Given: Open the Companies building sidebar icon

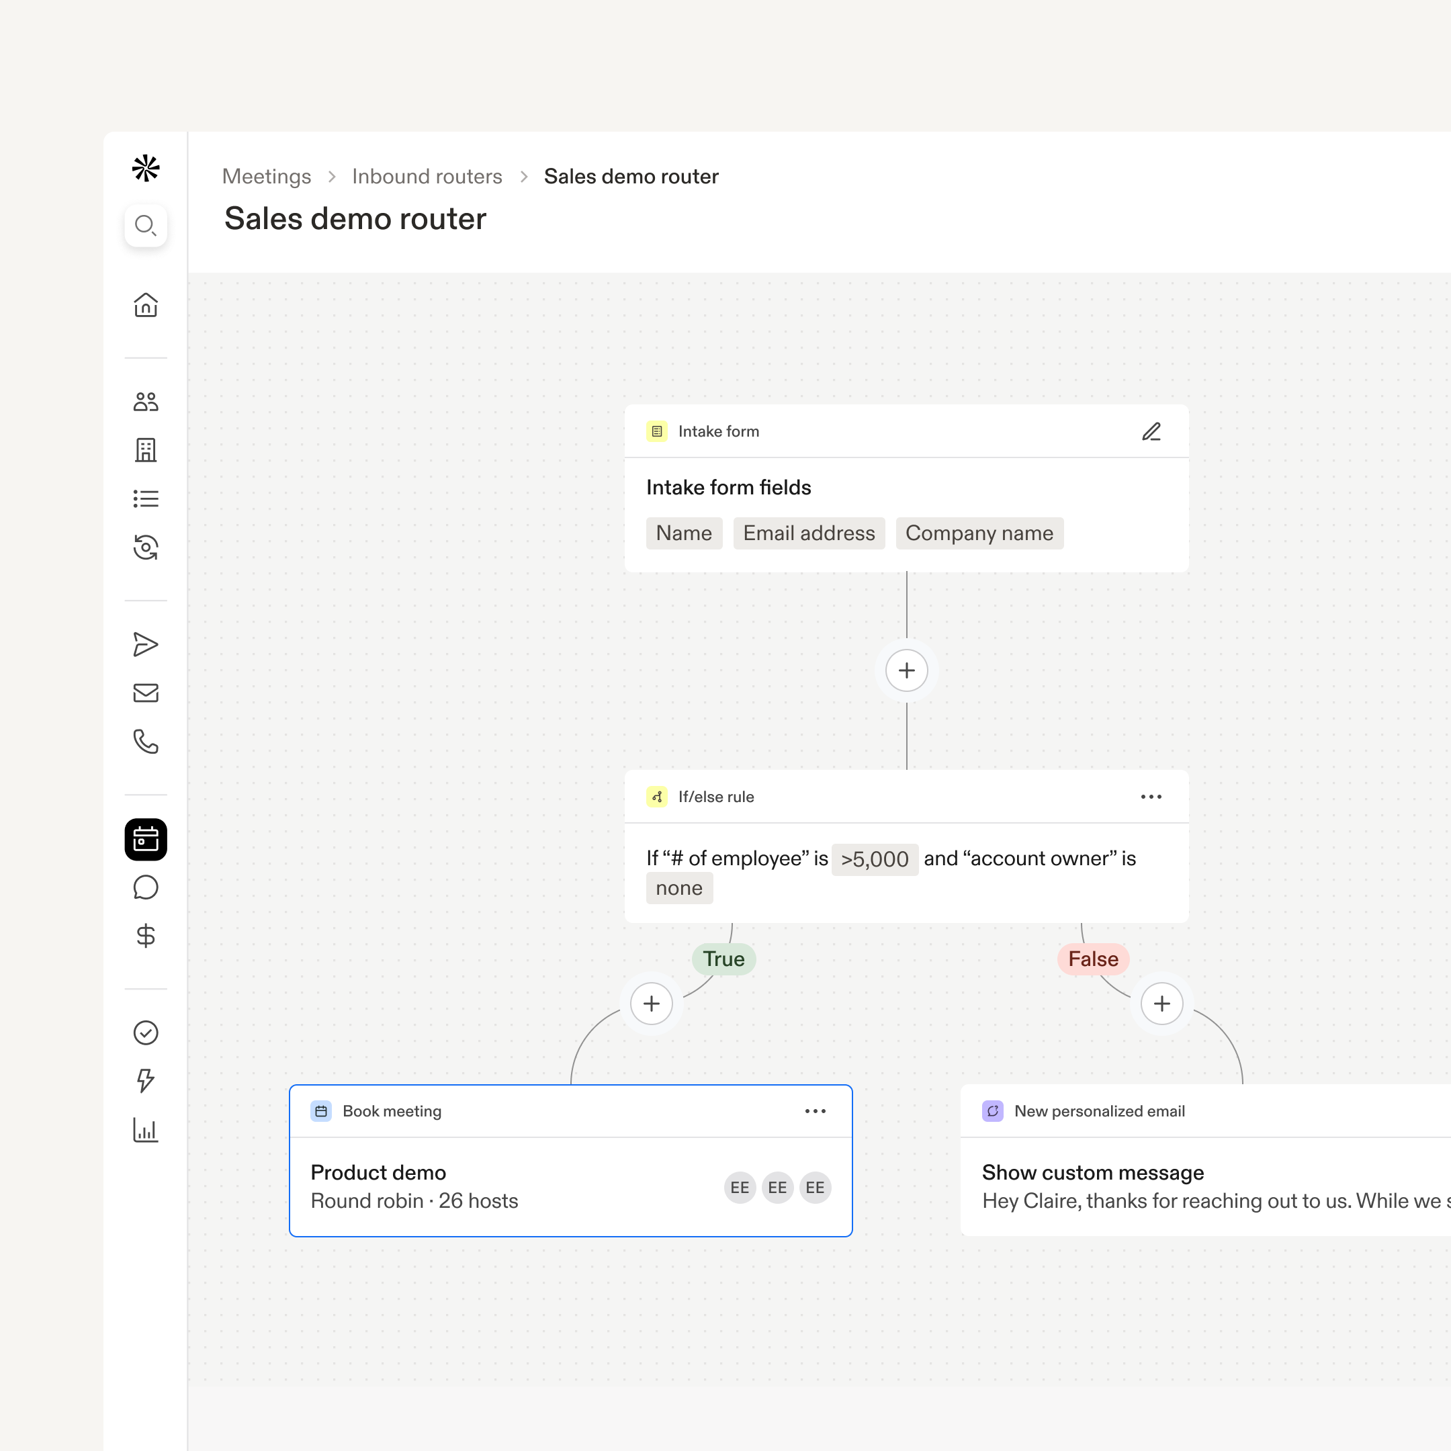Looking at the screenshot, I should point(145,450).
